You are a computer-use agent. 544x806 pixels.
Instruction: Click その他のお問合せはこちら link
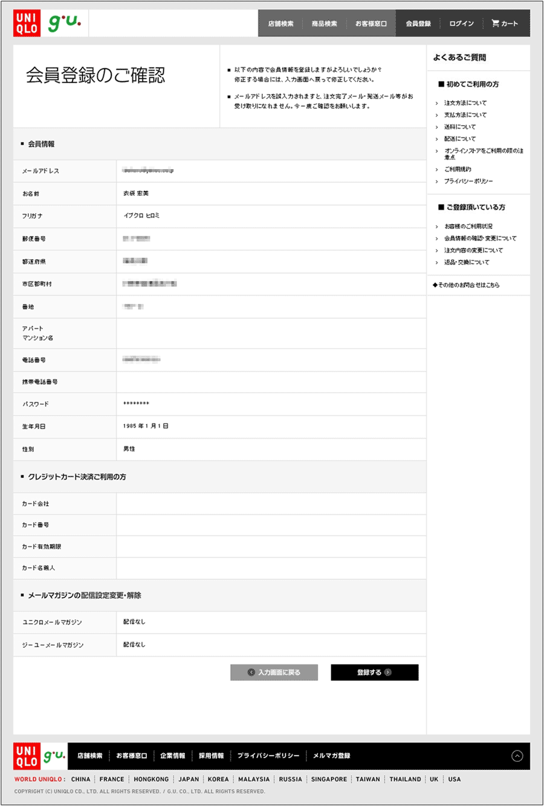coord(466,285)
